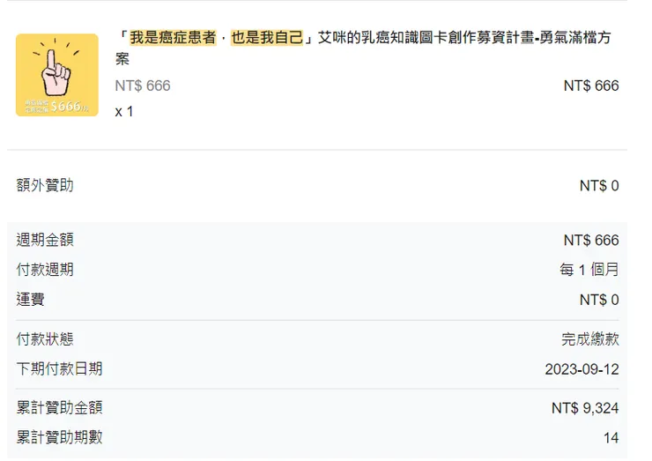Select the 每 1 個月 payment cycle value

(x=589, y=270)
